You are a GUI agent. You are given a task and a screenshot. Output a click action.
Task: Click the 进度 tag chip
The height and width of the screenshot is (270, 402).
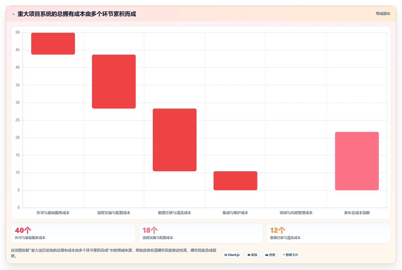click(270, 255)
